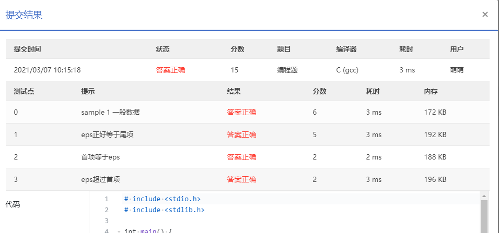Click memory value 192 KB
The height and width of the screenshot is (233, 499).
[x=435, y=134]
